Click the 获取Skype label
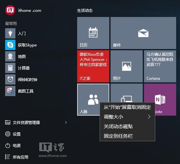Image resolution: width=180 pixels, height=164 pixels. pyautogui.click(x=27, y=45)
